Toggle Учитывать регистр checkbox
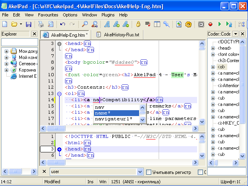Screen dimensions: 248x186 coord(148,172)
